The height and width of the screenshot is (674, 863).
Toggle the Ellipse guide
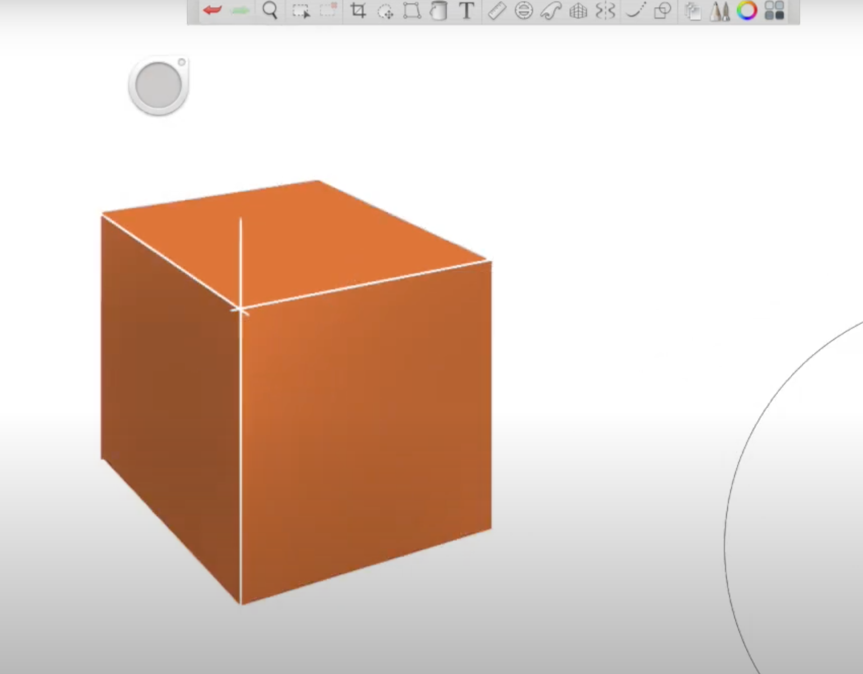tap(524, 10)
